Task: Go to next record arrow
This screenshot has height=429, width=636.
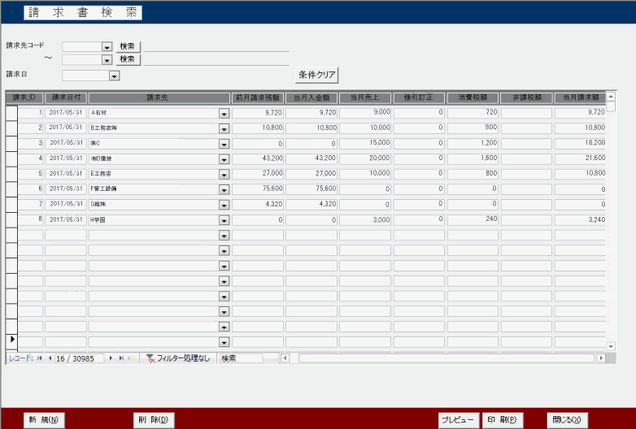Action: click(111, 358)
